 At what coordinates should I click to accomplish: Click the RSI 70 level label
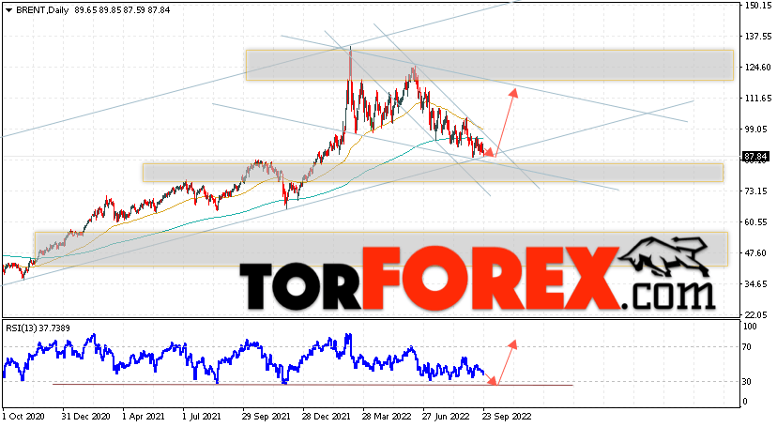(747, 346)
